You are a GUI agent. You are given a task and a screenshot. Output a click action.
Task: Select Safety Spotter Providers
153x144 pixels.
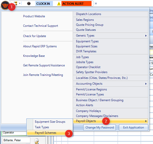tap(110, 72)
